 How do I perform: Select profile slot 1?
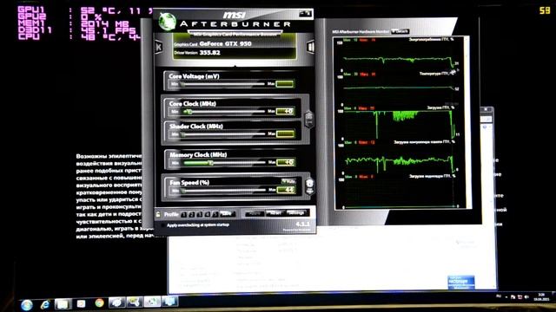pyautogui.click(x=183, y=214)
